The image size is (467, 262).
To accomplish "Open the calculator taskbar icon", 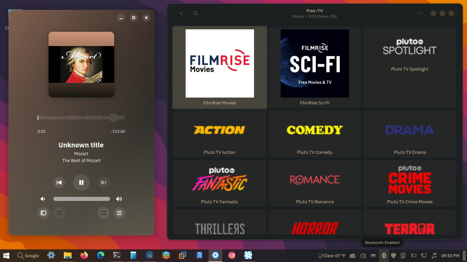I will point(133,255).
